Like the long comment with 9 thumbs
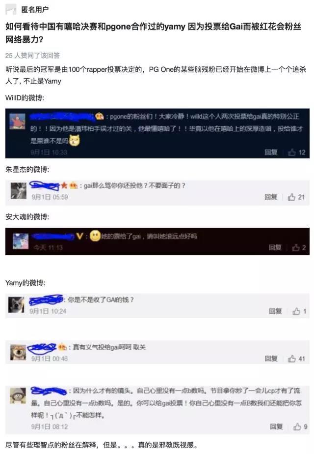This screenshot has width=314, height=454. tap(297, 426)
